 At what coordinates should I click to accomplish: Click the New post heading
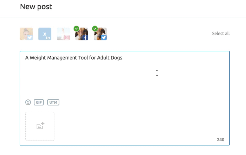point(36,7)
